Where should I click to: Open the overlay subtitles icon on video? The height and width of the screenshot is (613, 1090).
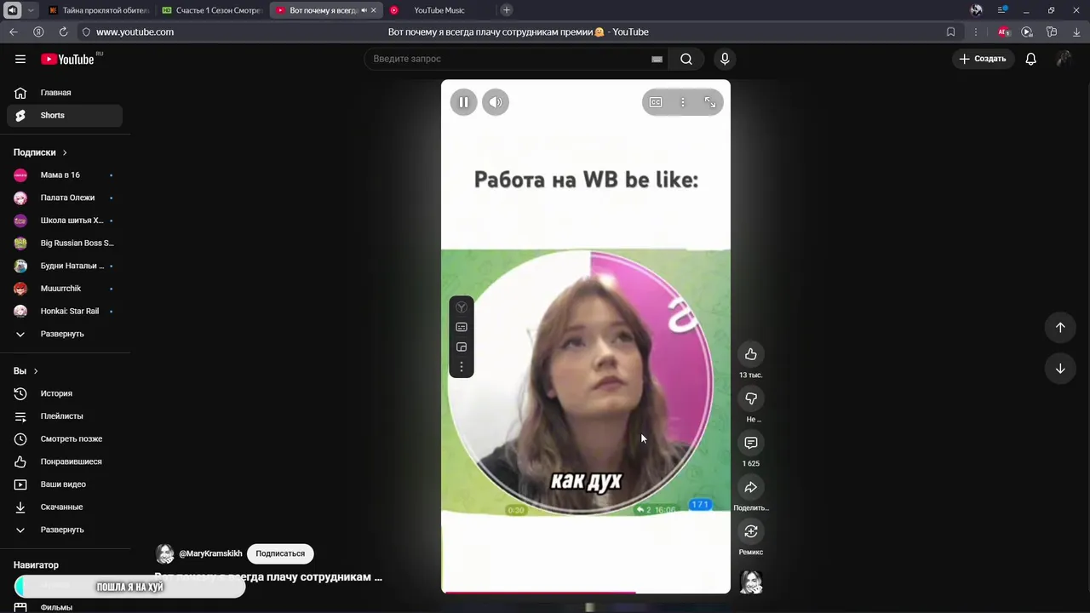pos(462,327)
